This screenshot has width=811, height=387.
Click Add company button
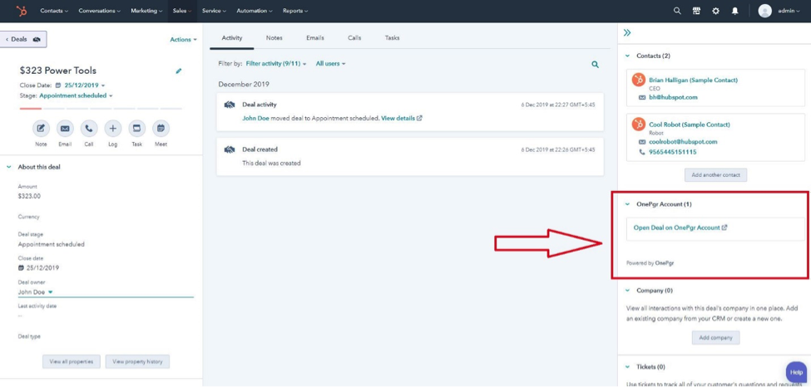click(x=716, y=338)
